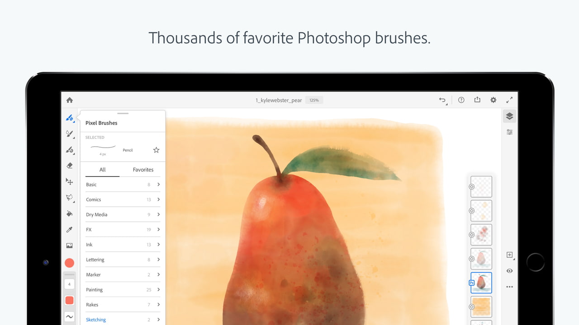Toggle the Layers panel icon
This screenshot has width=579, height=325.
[509, 116]
